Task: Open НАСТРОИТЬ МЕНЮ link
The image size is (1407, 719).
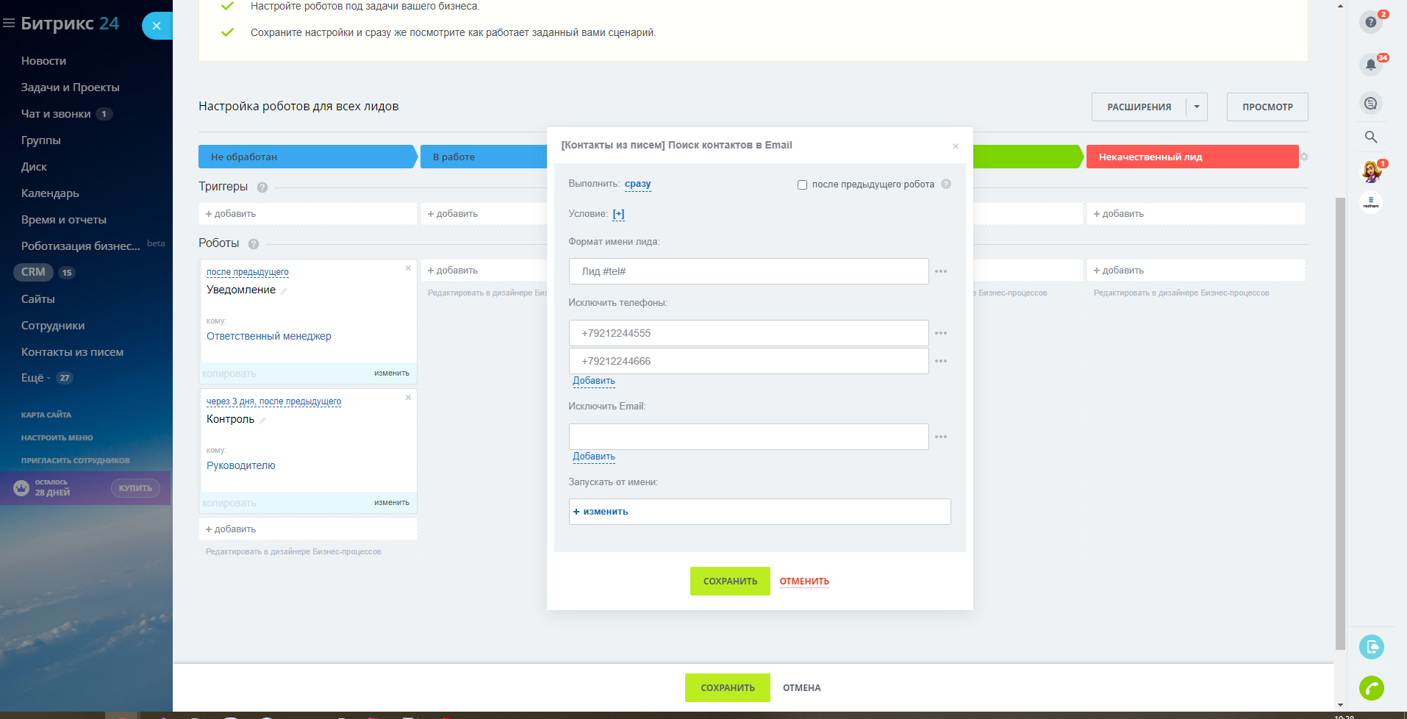Action: (57, 438)
